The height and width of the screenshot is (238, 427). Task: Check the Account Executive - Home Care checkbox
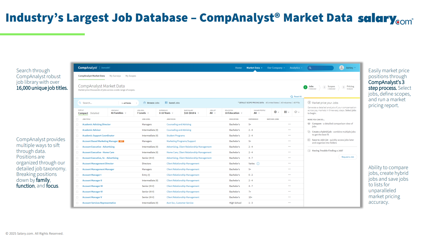pyautogui.click(x=77, y=153)
